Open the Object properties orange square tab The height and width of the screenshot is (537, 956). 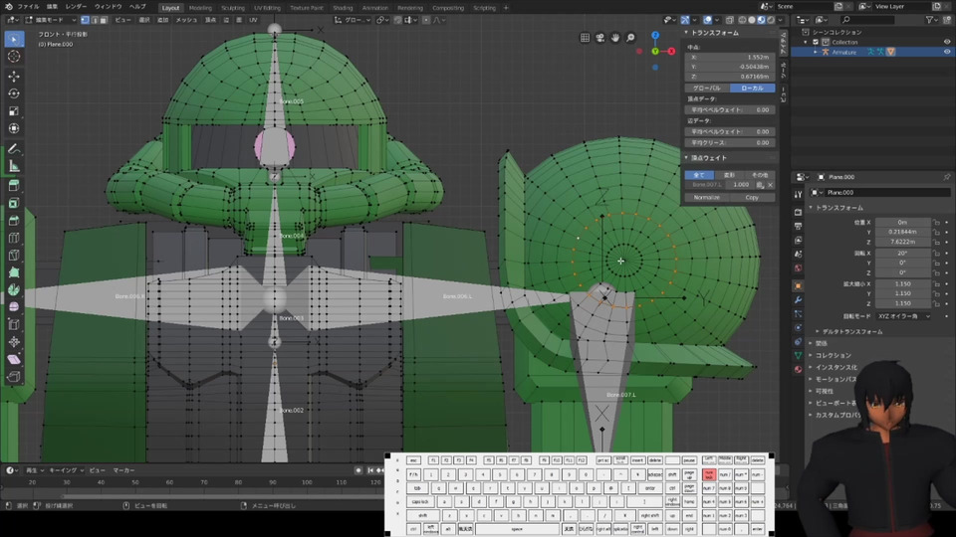798,285
